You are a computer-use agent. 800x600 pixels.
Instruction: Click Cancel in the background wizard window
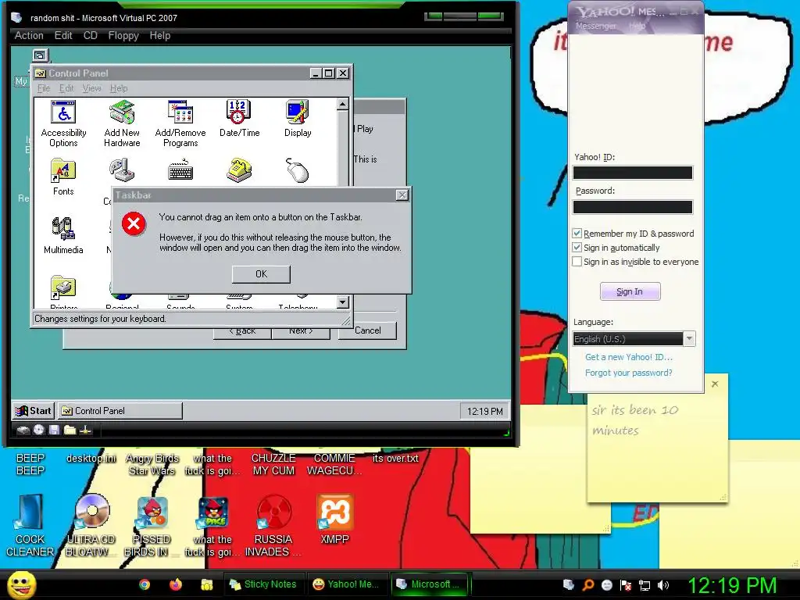tap(367, 330)
